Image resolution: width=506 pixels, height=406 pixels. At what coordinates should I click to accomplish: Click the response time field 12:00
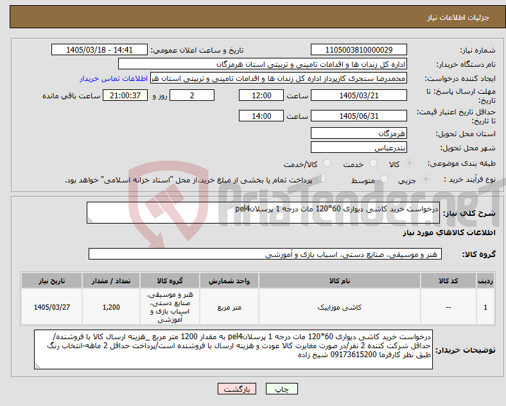261,95
